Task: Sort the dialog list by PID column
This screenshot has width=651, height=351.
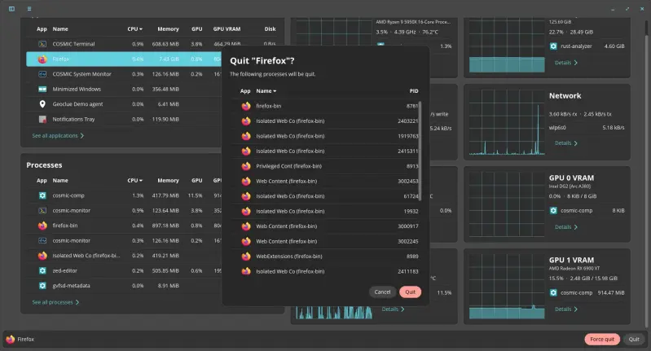Action: coord(414,91)
